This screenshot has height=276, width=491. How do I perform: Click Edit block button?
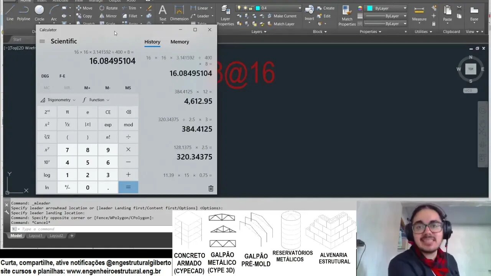[x=324, y=16]
